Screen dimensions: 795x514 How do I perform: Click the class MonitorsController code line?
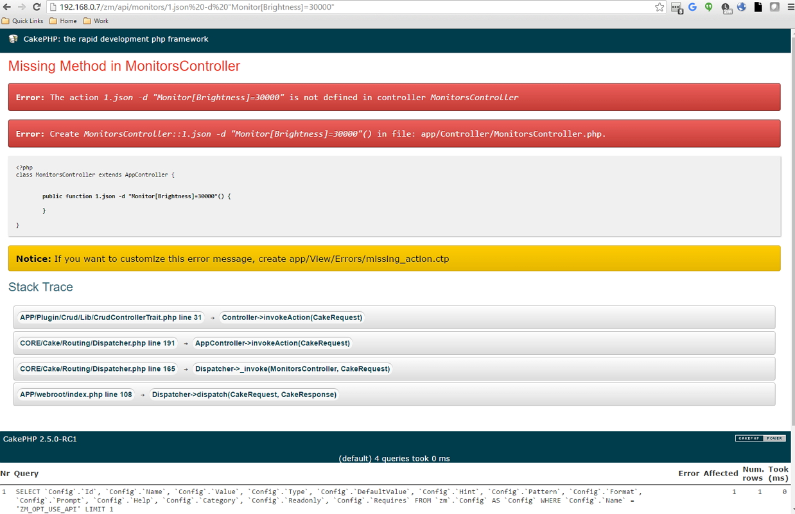(x=95, y=175)
